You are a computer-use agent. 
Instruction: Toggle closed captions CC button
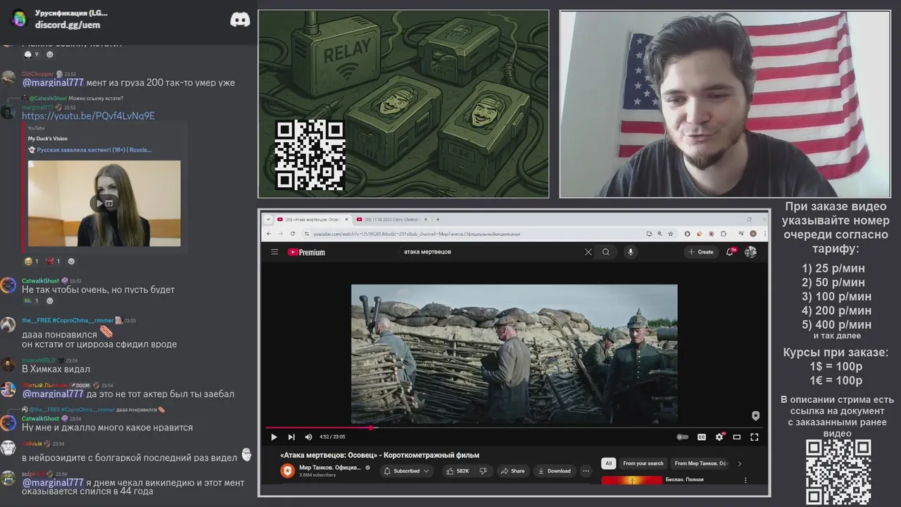coord(701,437)
